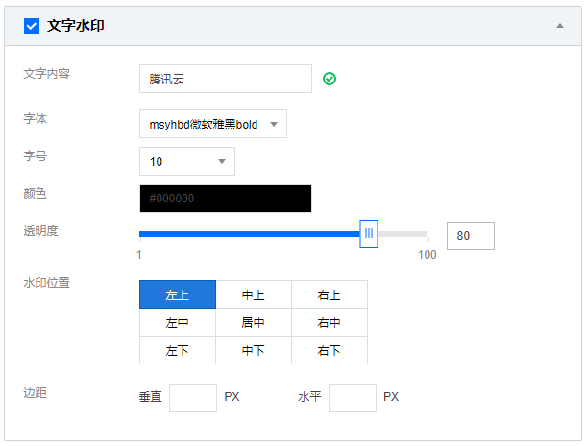Select the 左中 watermark position

coord(178,322)
